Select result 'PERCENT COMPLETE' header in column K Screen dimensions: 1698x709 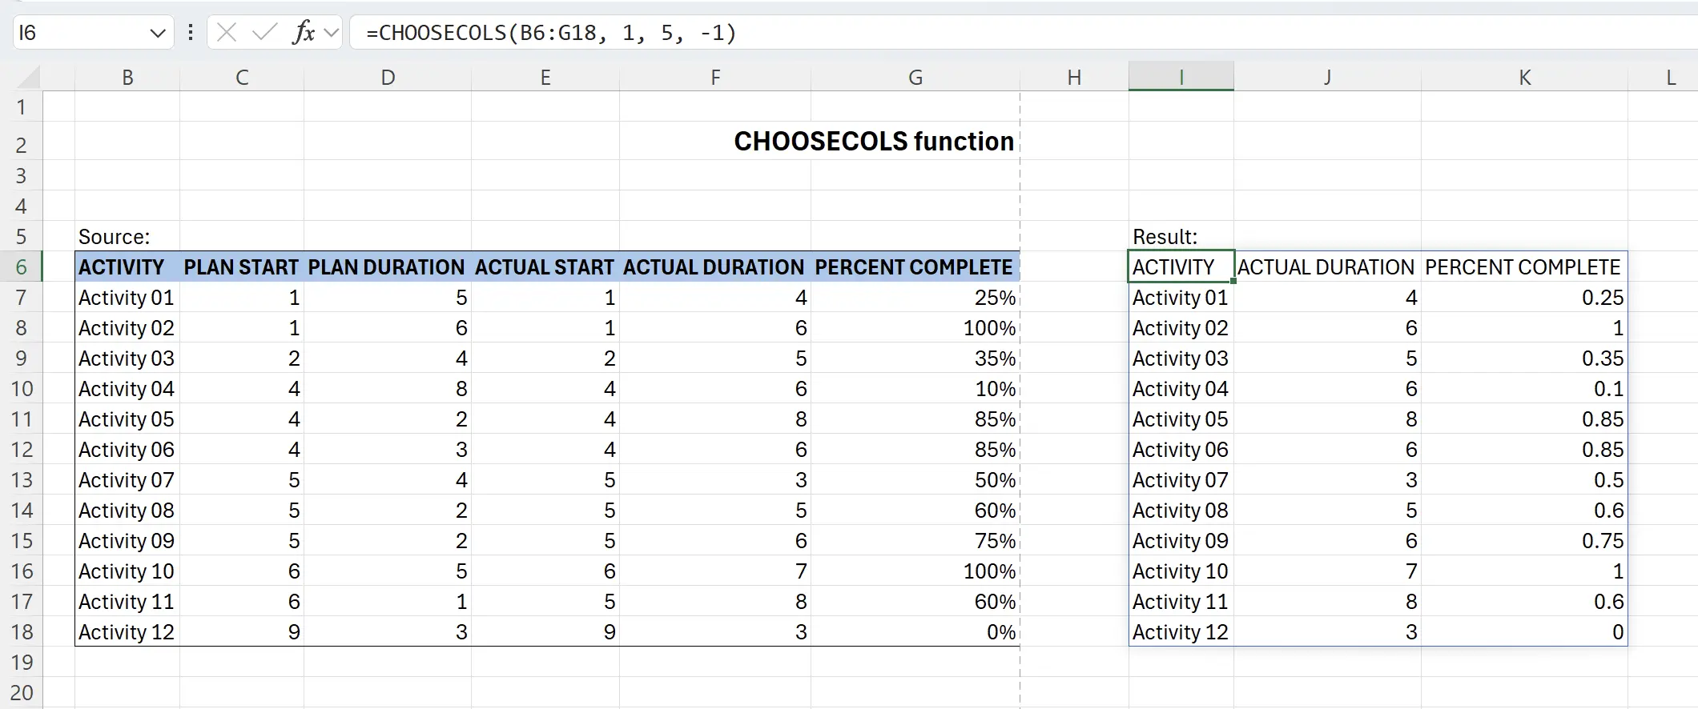[1524, 267]
